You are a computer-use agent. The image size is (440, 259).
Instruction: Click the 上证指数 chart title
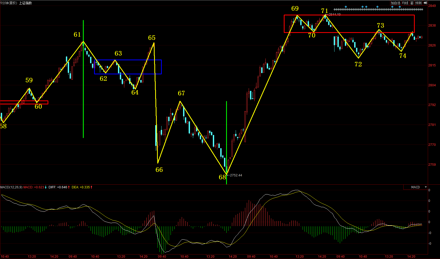[x=25, y=3]
